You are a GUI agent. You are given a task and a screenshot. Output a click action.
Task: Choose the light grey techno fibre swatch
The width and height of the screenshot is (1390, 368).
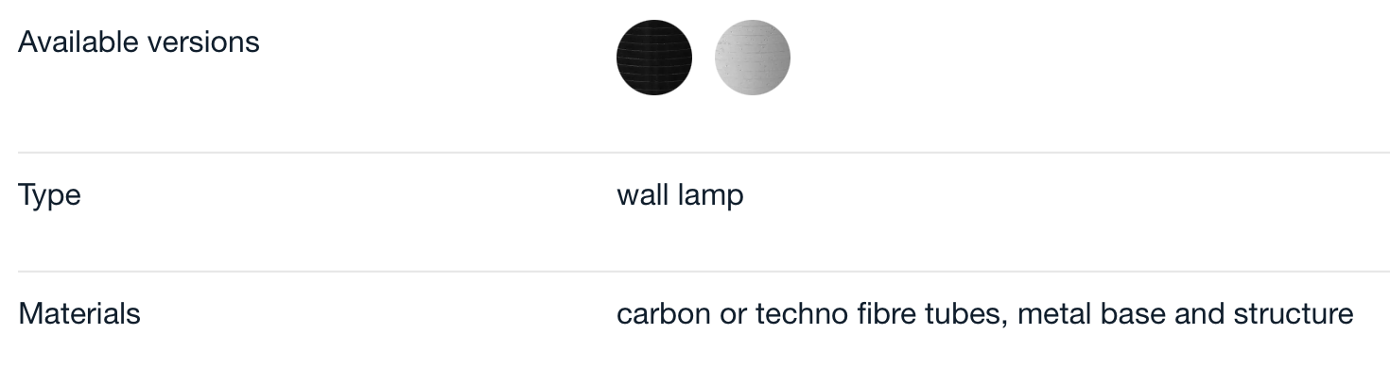pyautogui.click(x=753, y=58)
